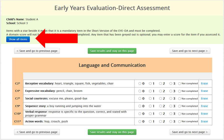Mark Social courtesies as Not completed
224x140 pixels.
tap(179, 99)
